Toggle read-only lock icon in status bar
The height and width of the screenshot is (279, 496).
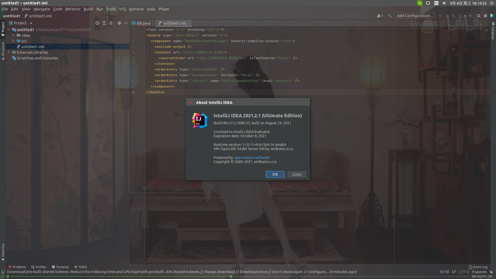491,272
